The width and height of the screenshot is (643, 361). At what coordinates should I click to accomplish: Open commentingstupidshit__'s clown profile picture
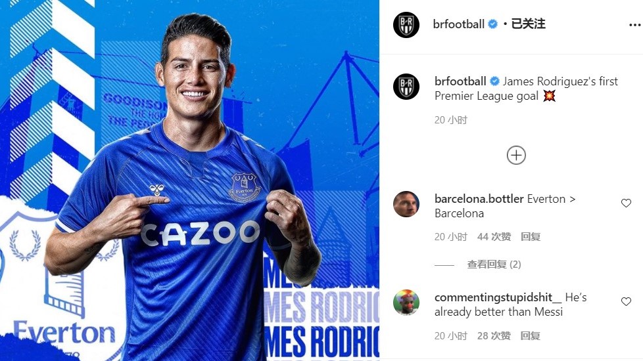406,303
